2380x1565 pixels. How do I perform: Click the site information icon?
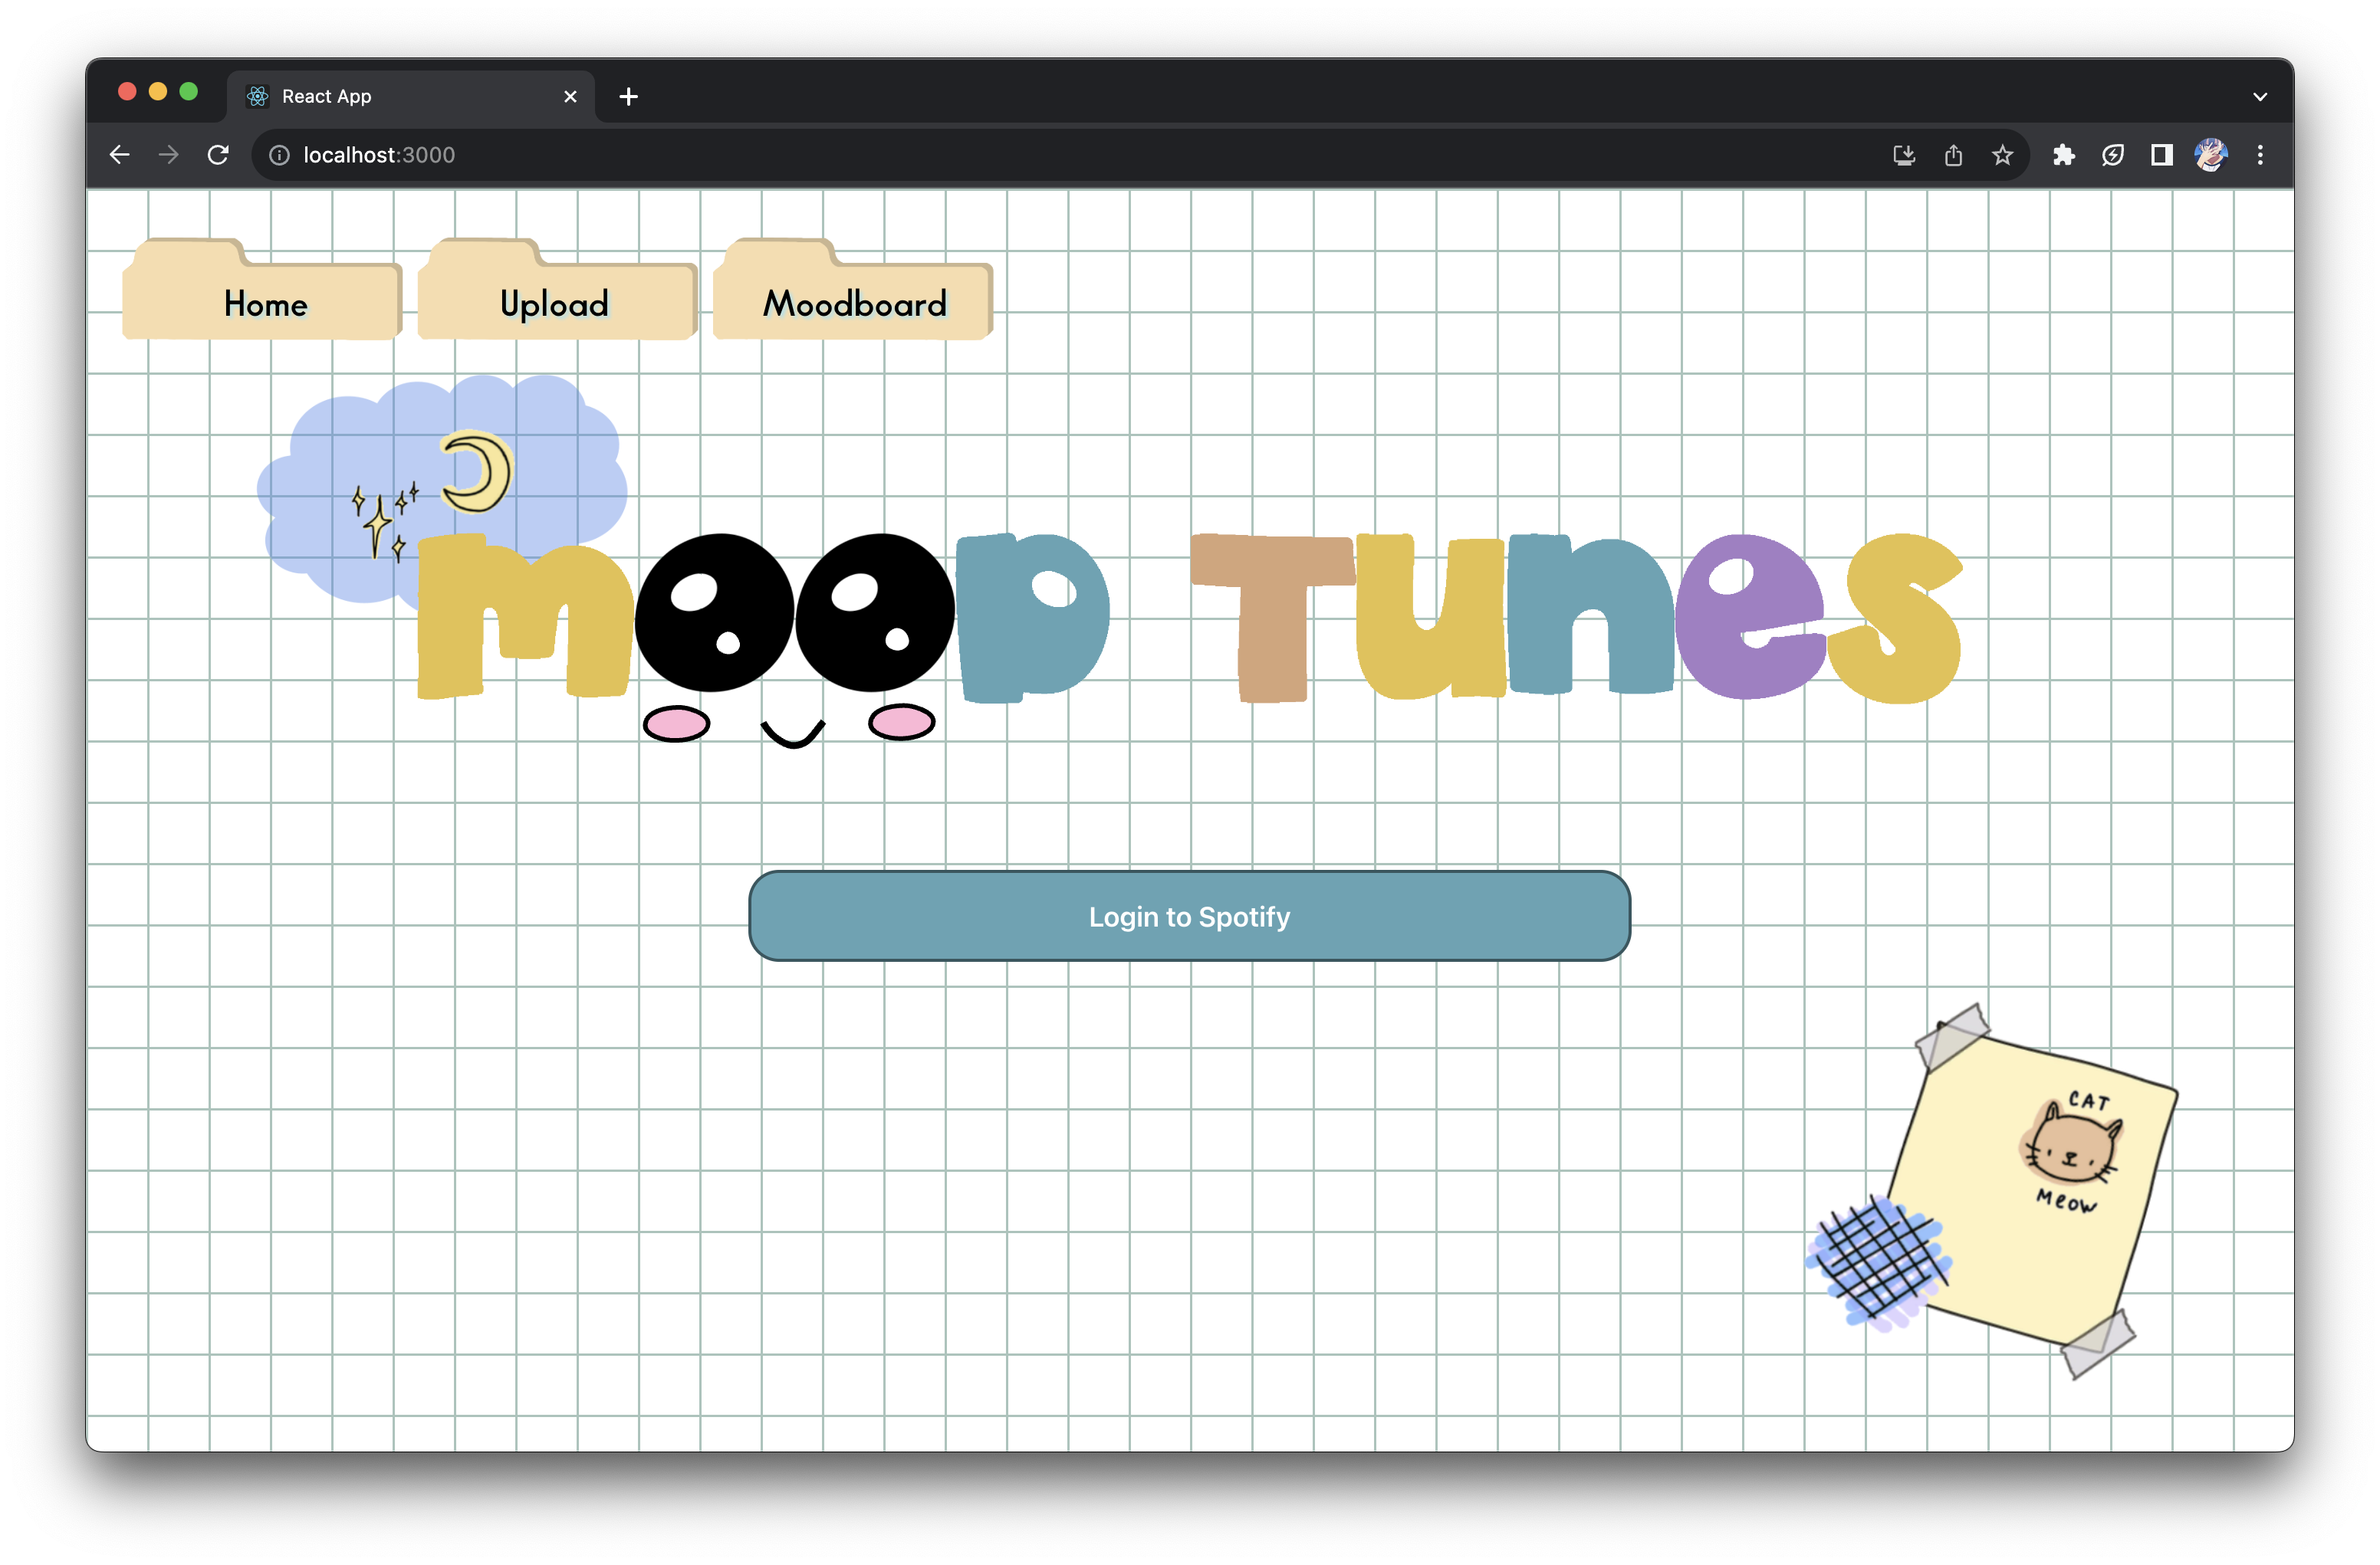coord(280,155)
